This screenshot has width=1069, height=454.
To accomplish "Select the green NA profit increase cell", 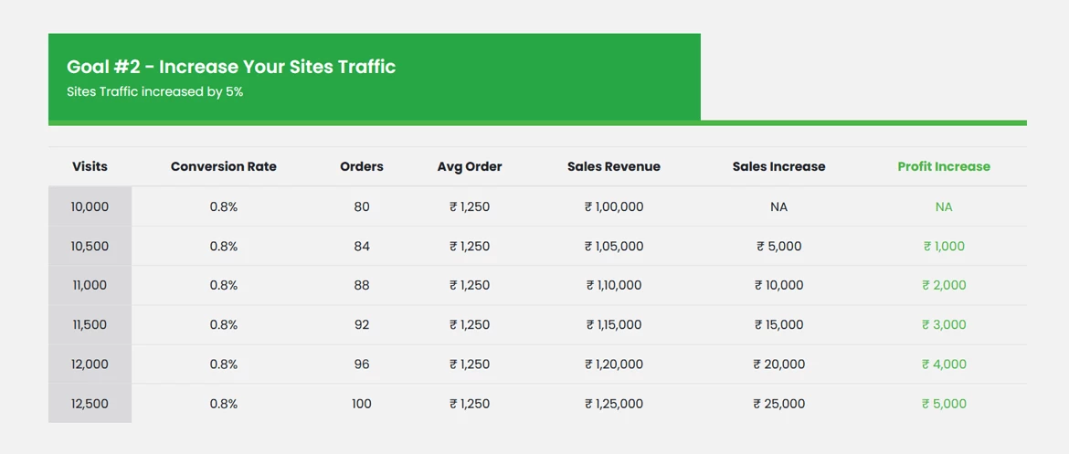I will tap(944, 206).
